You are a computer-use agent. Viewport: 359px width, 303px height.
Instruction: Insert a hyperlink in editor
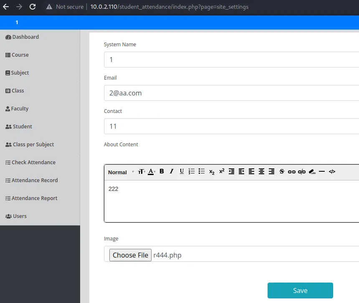click(x=292, y=171)
